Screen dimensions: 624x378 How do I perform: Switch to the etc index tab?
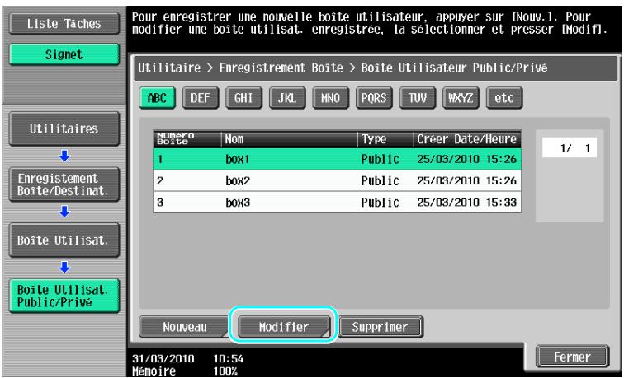(x=504, y=98)
